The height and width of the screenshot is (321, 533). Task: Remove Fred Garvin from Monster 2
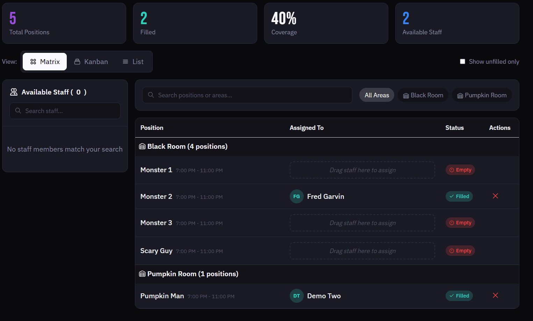coord(495,196)
